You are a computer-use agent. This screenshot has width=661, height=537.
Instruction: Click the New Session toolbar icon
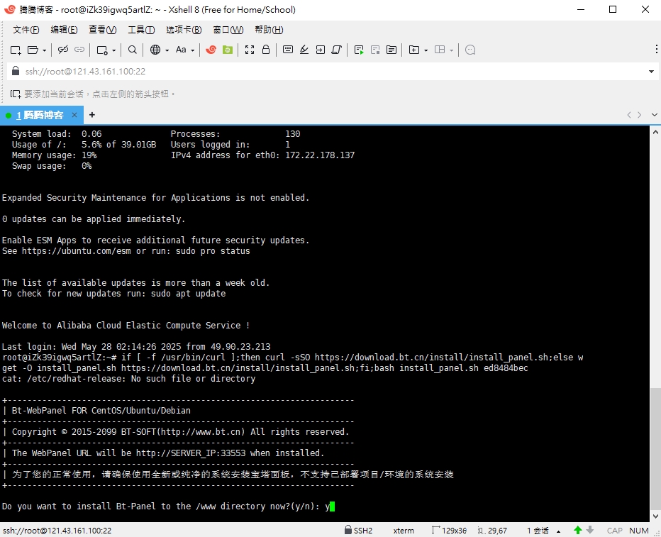coord(16,50)
